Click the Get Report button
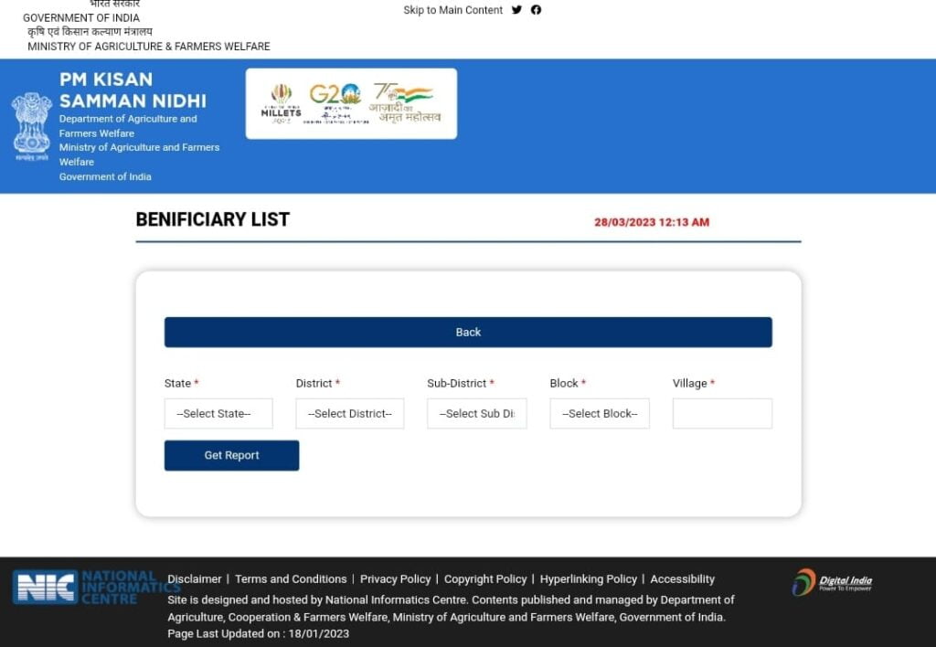936x647 pixels. [x=231, y=455]
